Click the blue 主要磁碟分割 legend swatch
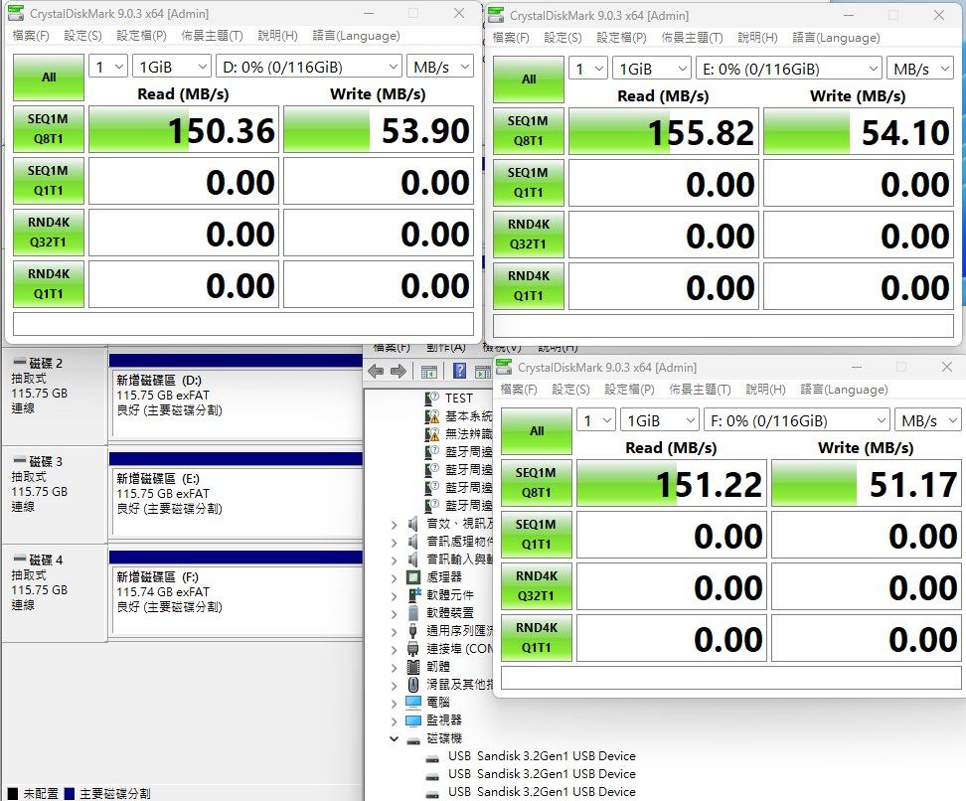Image resolution: width=966 pixels, height=801 pixels. click(69, 793)
